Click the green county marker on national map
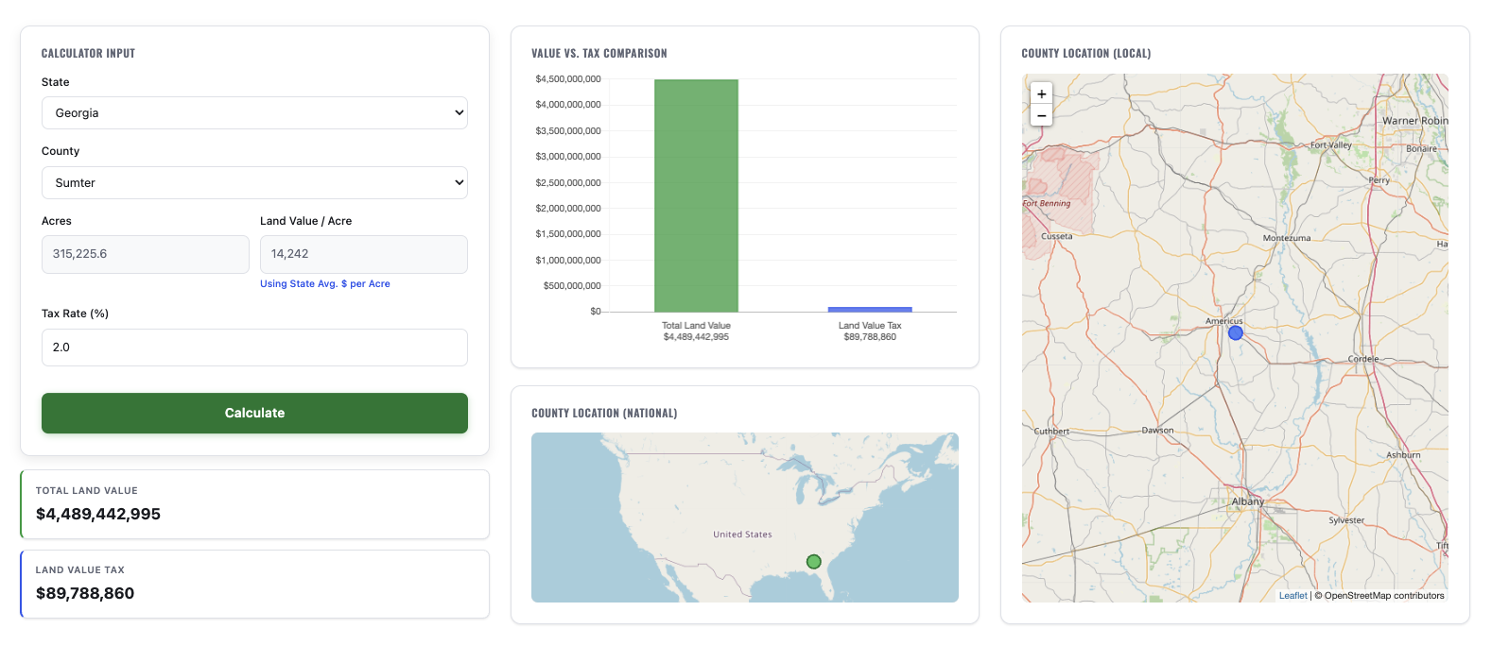The height and width of the screenshot is (645, 1492). coord(813,562)
